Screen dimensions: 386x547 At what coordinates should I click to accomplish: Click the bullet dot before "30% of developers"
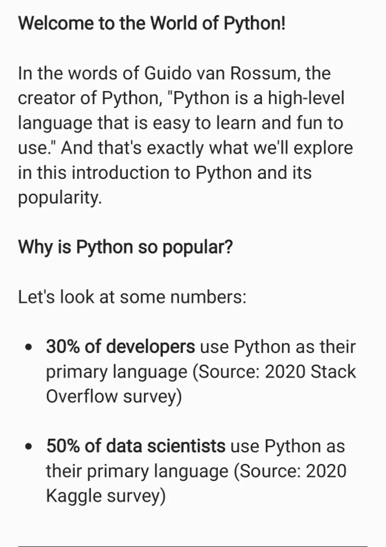(29, 347)
